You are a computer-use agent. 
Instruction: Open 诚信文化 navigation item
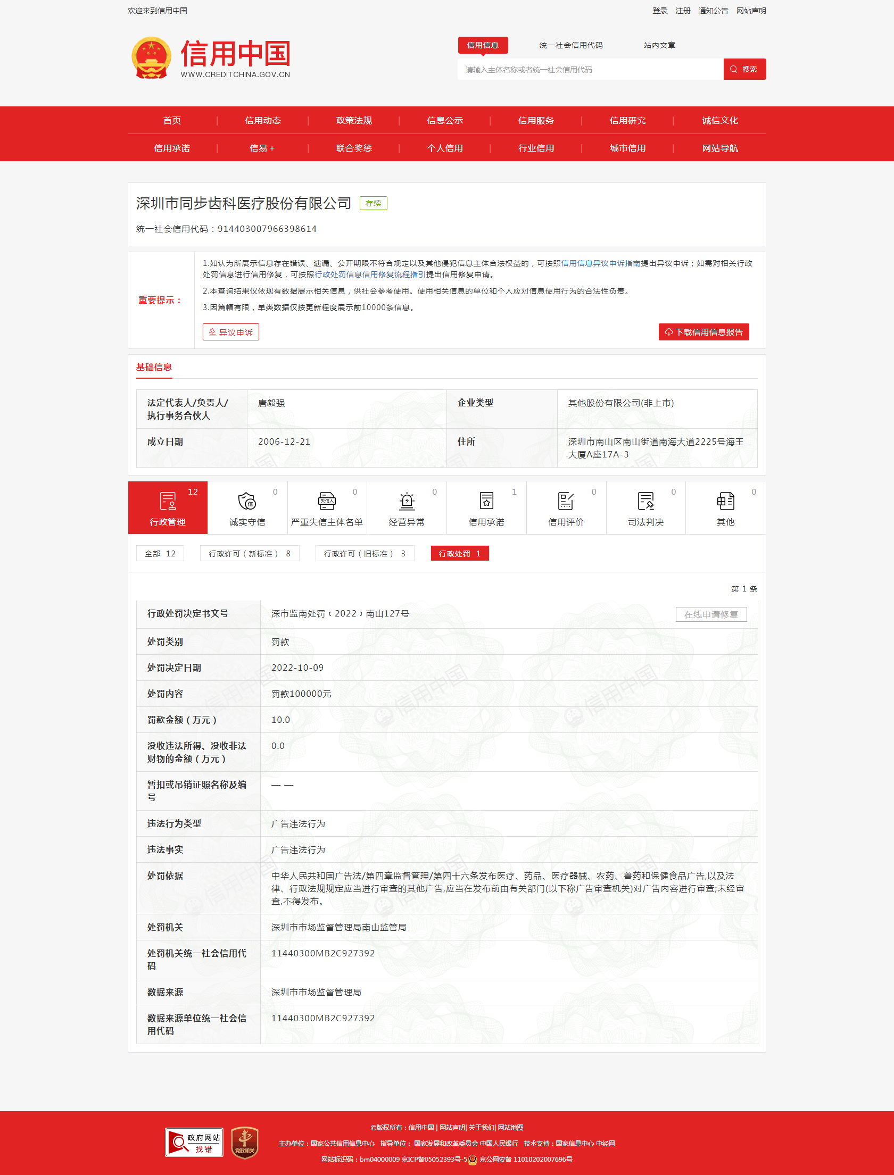(x=720, y=120)
